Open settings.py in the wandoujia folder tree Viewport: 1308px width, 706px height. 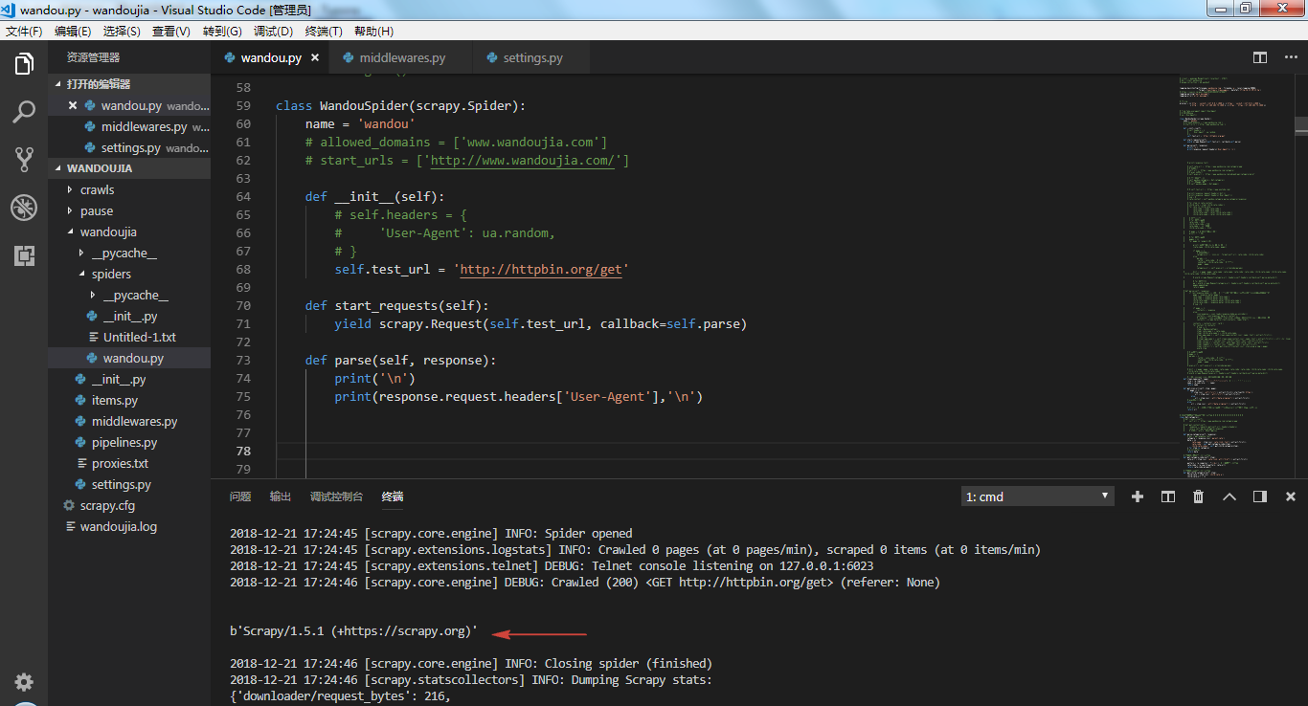(129, 484)
